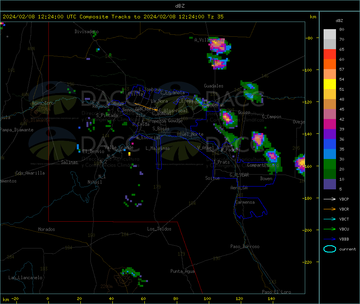Viewport: 360px width, 304px height.
Task: Click the 'dBZ' label above the color scale
Action: [339, 21]
